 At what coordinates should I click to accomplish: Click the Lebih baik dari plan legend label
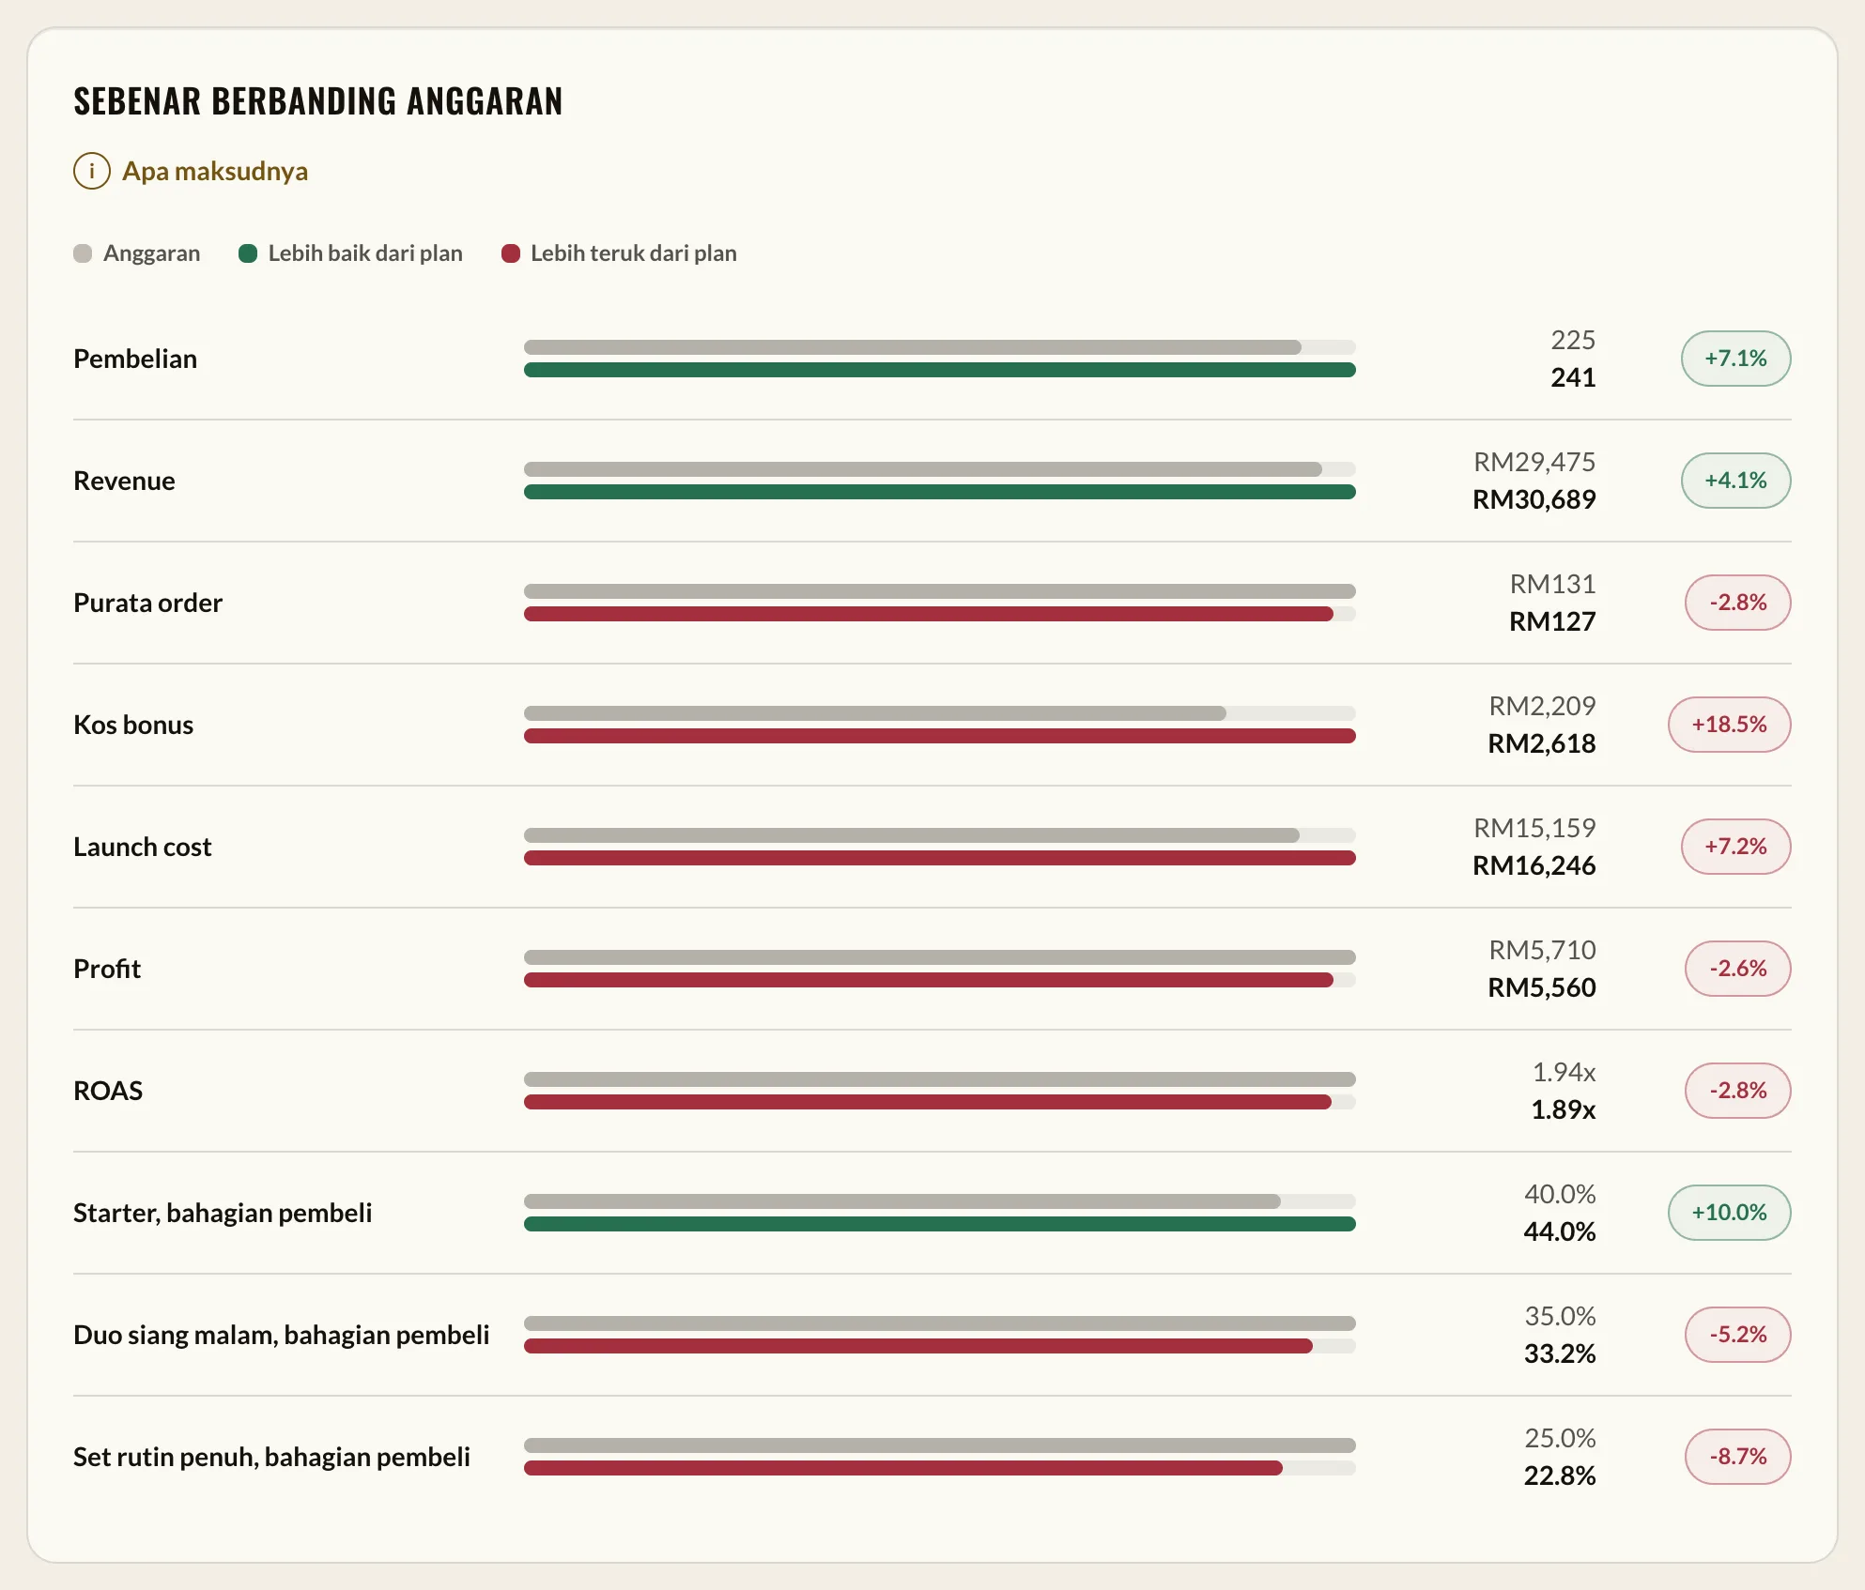click(x=365, y=253)
